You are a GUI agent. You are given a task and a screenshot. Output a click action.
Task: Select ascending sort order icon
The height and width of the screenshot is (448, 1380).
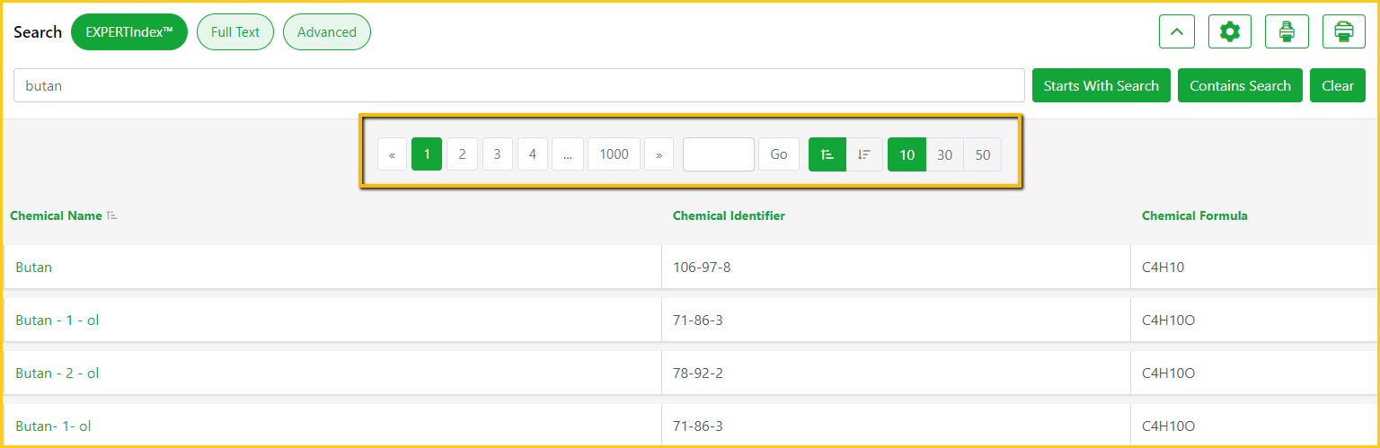coord(827,154)
